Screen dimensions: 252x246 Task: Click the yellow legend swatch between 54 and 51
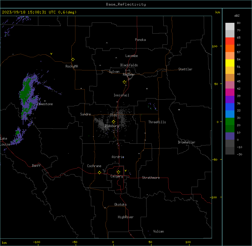click(x=230, y=63)
